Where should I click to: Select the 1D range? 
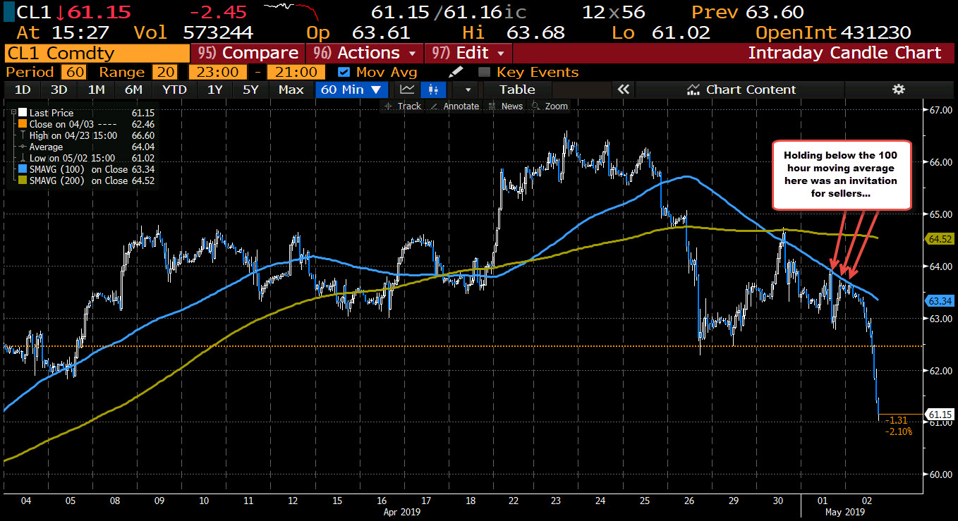(23, 90)
